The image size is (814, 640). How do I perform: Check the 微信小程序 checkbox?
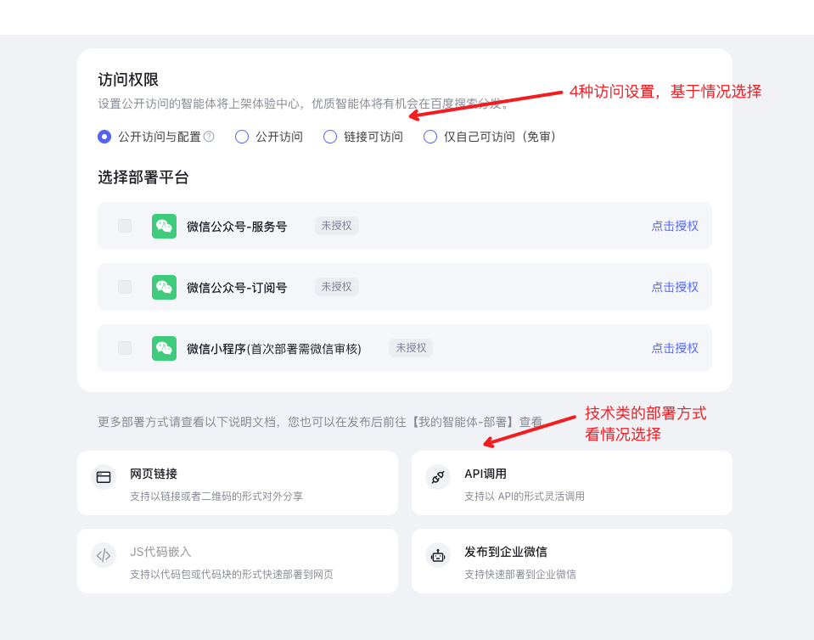(x=124, y=348)
